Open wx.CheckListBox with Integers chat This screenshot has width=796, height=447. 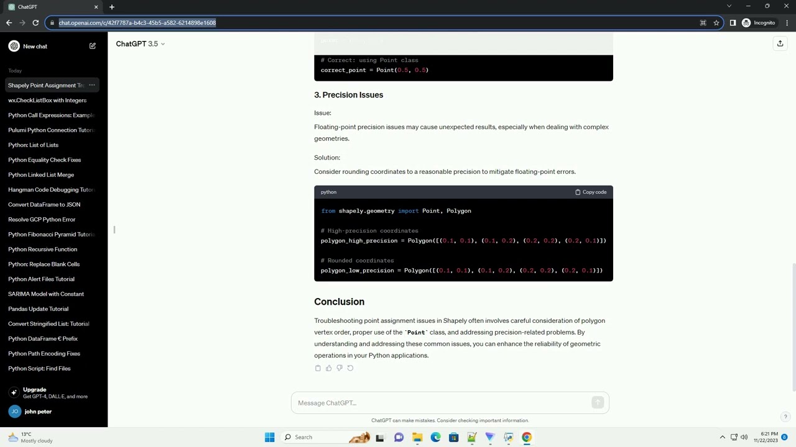click(53, 100)
